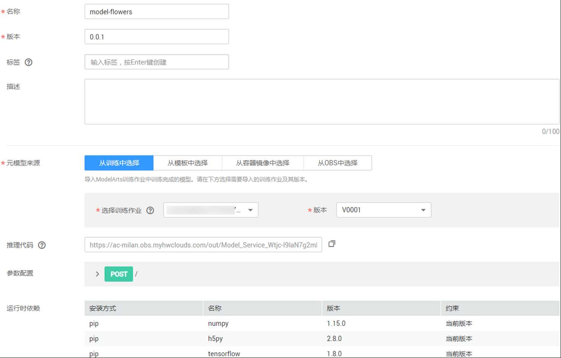561x358 pixels.
Task: Click the 约束 column header
Action: tap(500, 308)
